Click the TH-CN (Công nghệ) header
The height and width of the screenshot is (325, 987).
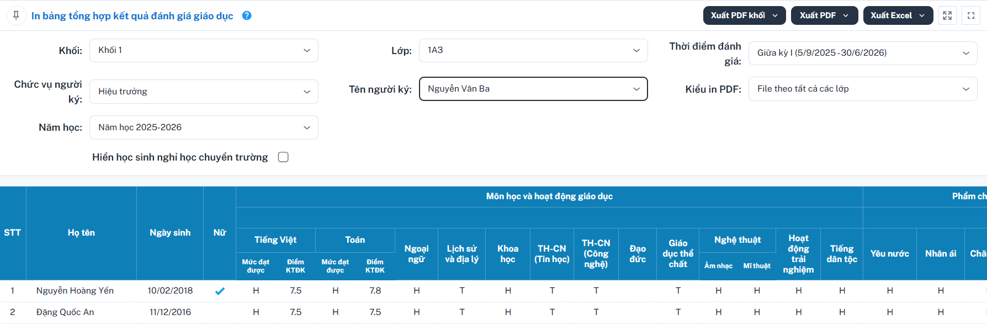(x=596, y=254)
